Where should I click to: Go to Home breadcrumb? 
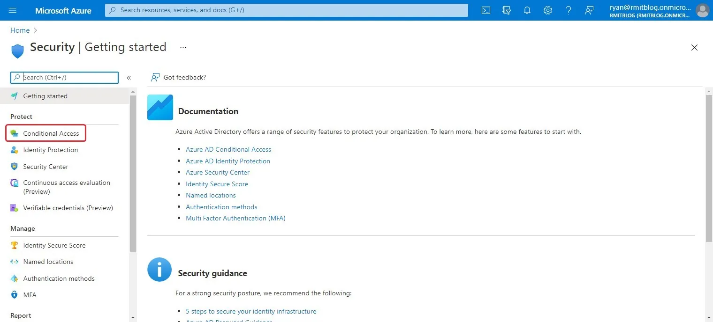point(20,30)
